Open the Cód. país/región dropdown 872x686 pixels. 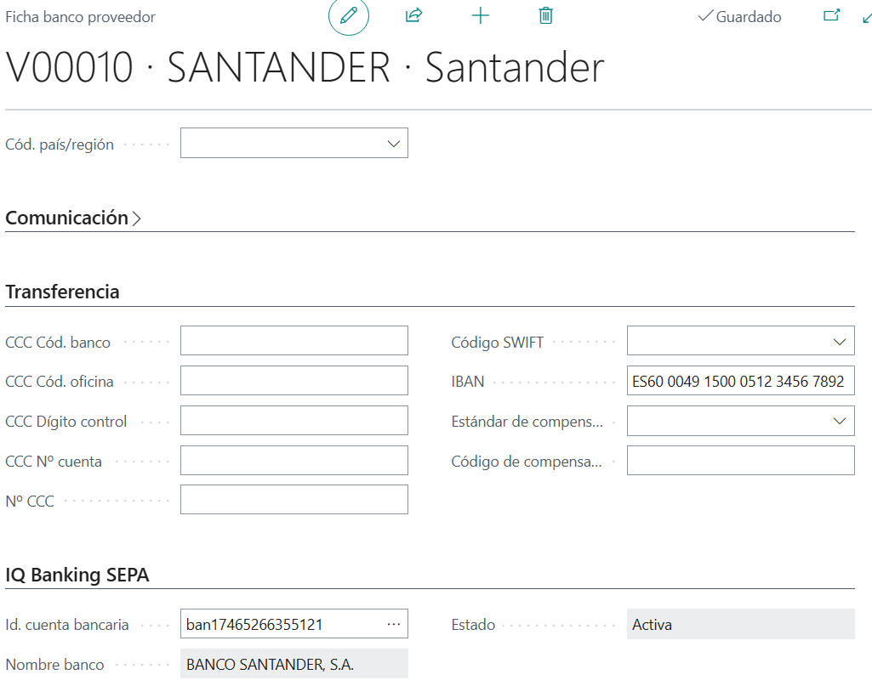pyautogui.click(x=393, y=143)
